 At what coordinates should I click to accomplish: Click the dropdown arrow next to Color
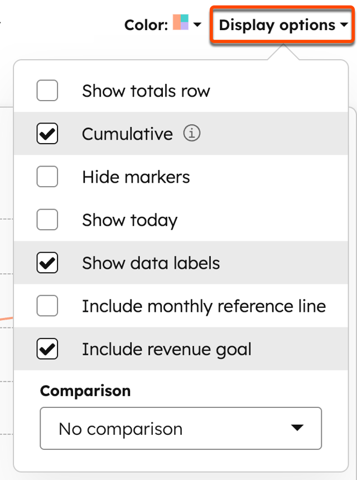[196, 25]
